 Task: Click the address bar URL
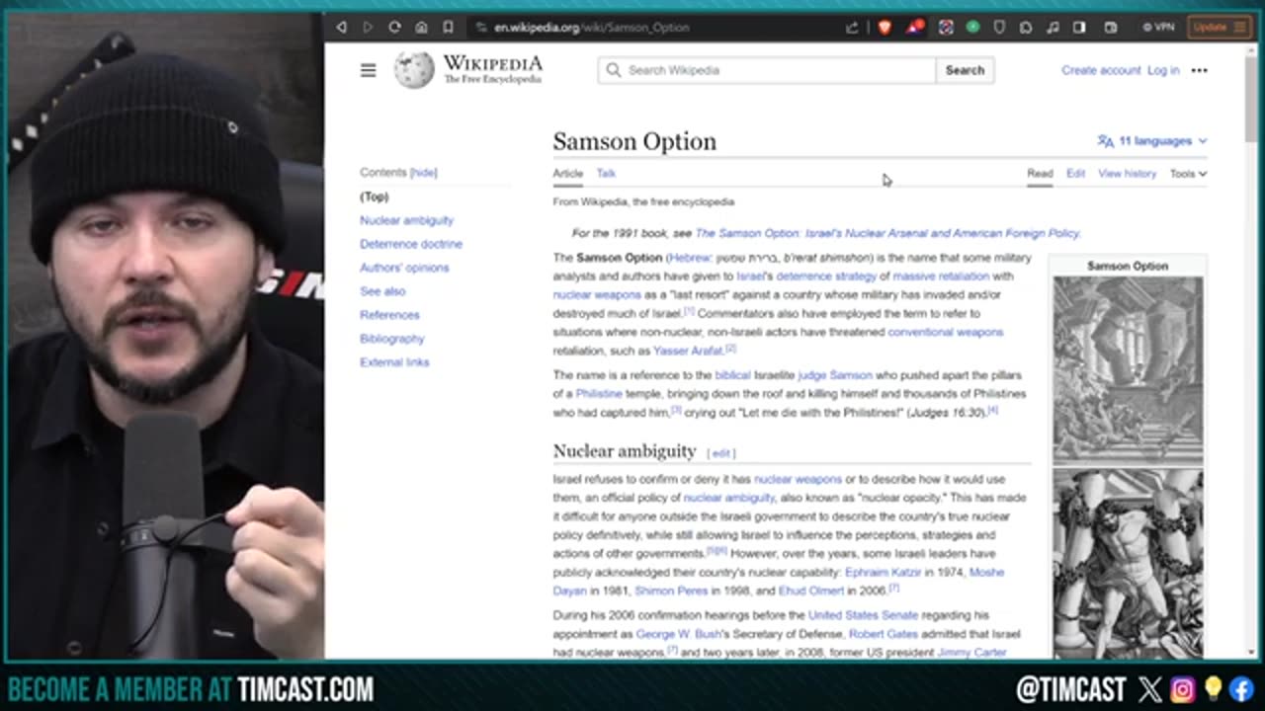(592, 28)
